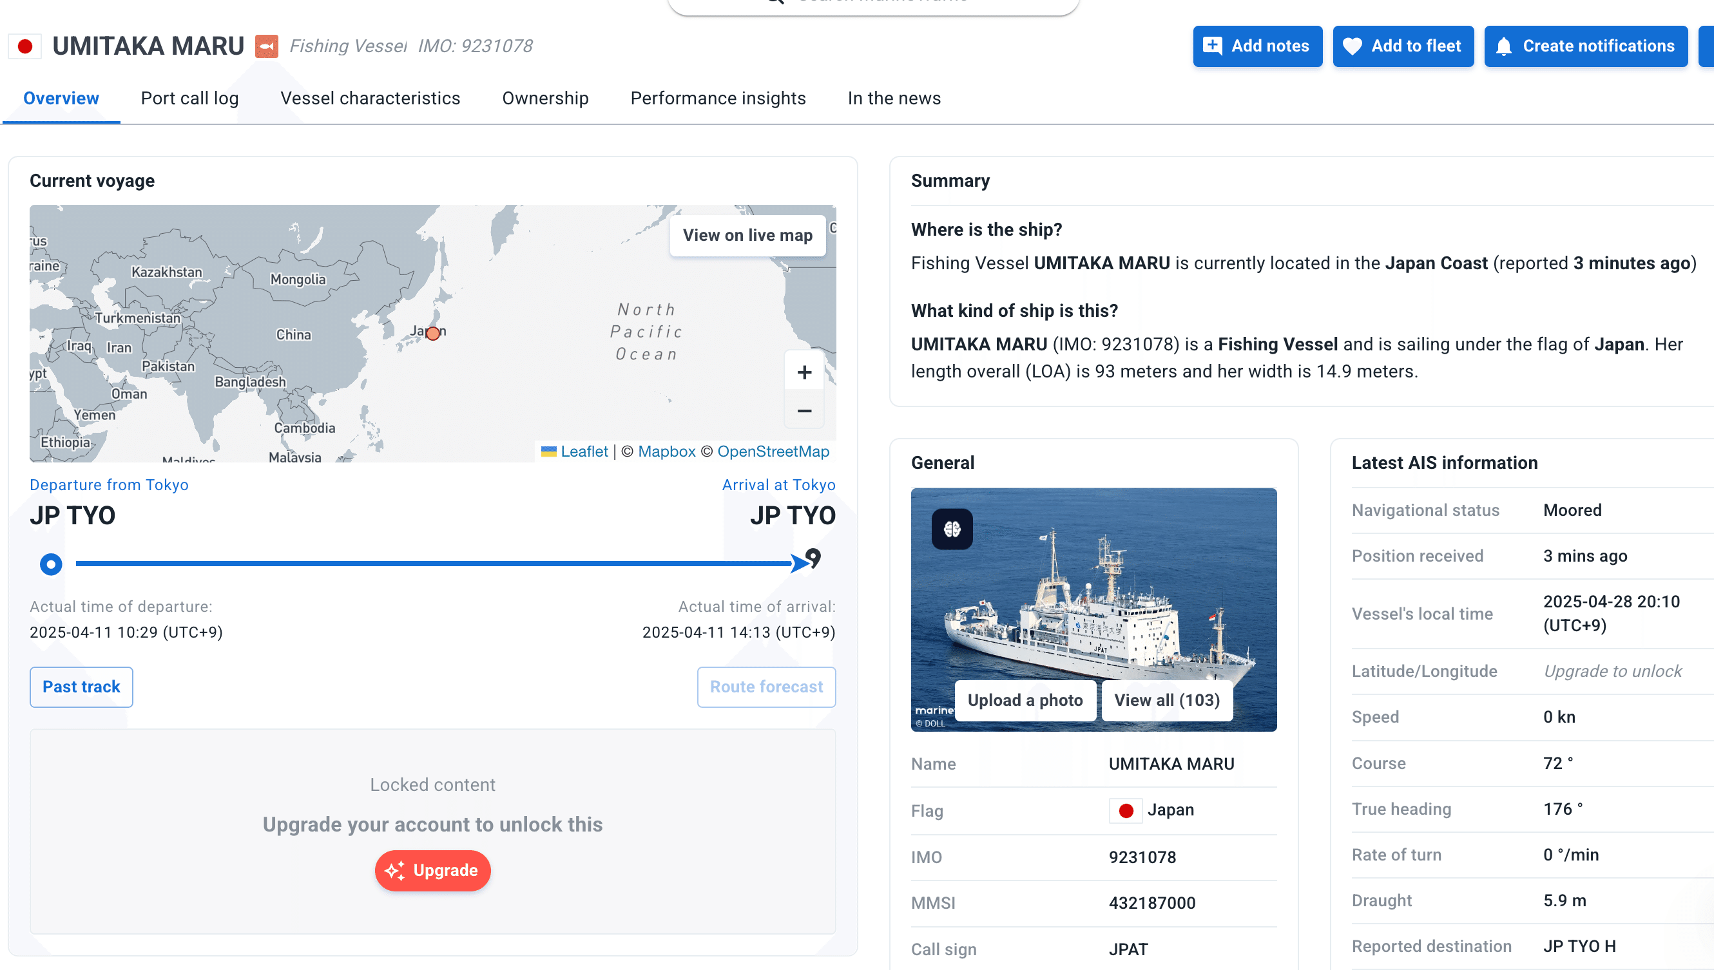Click the departure circle marker on the voyage line
The image size is (1714, 970).
[51, 564]
